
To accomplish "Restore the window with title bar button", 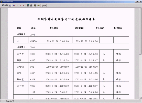I will (x=138, y=2).
